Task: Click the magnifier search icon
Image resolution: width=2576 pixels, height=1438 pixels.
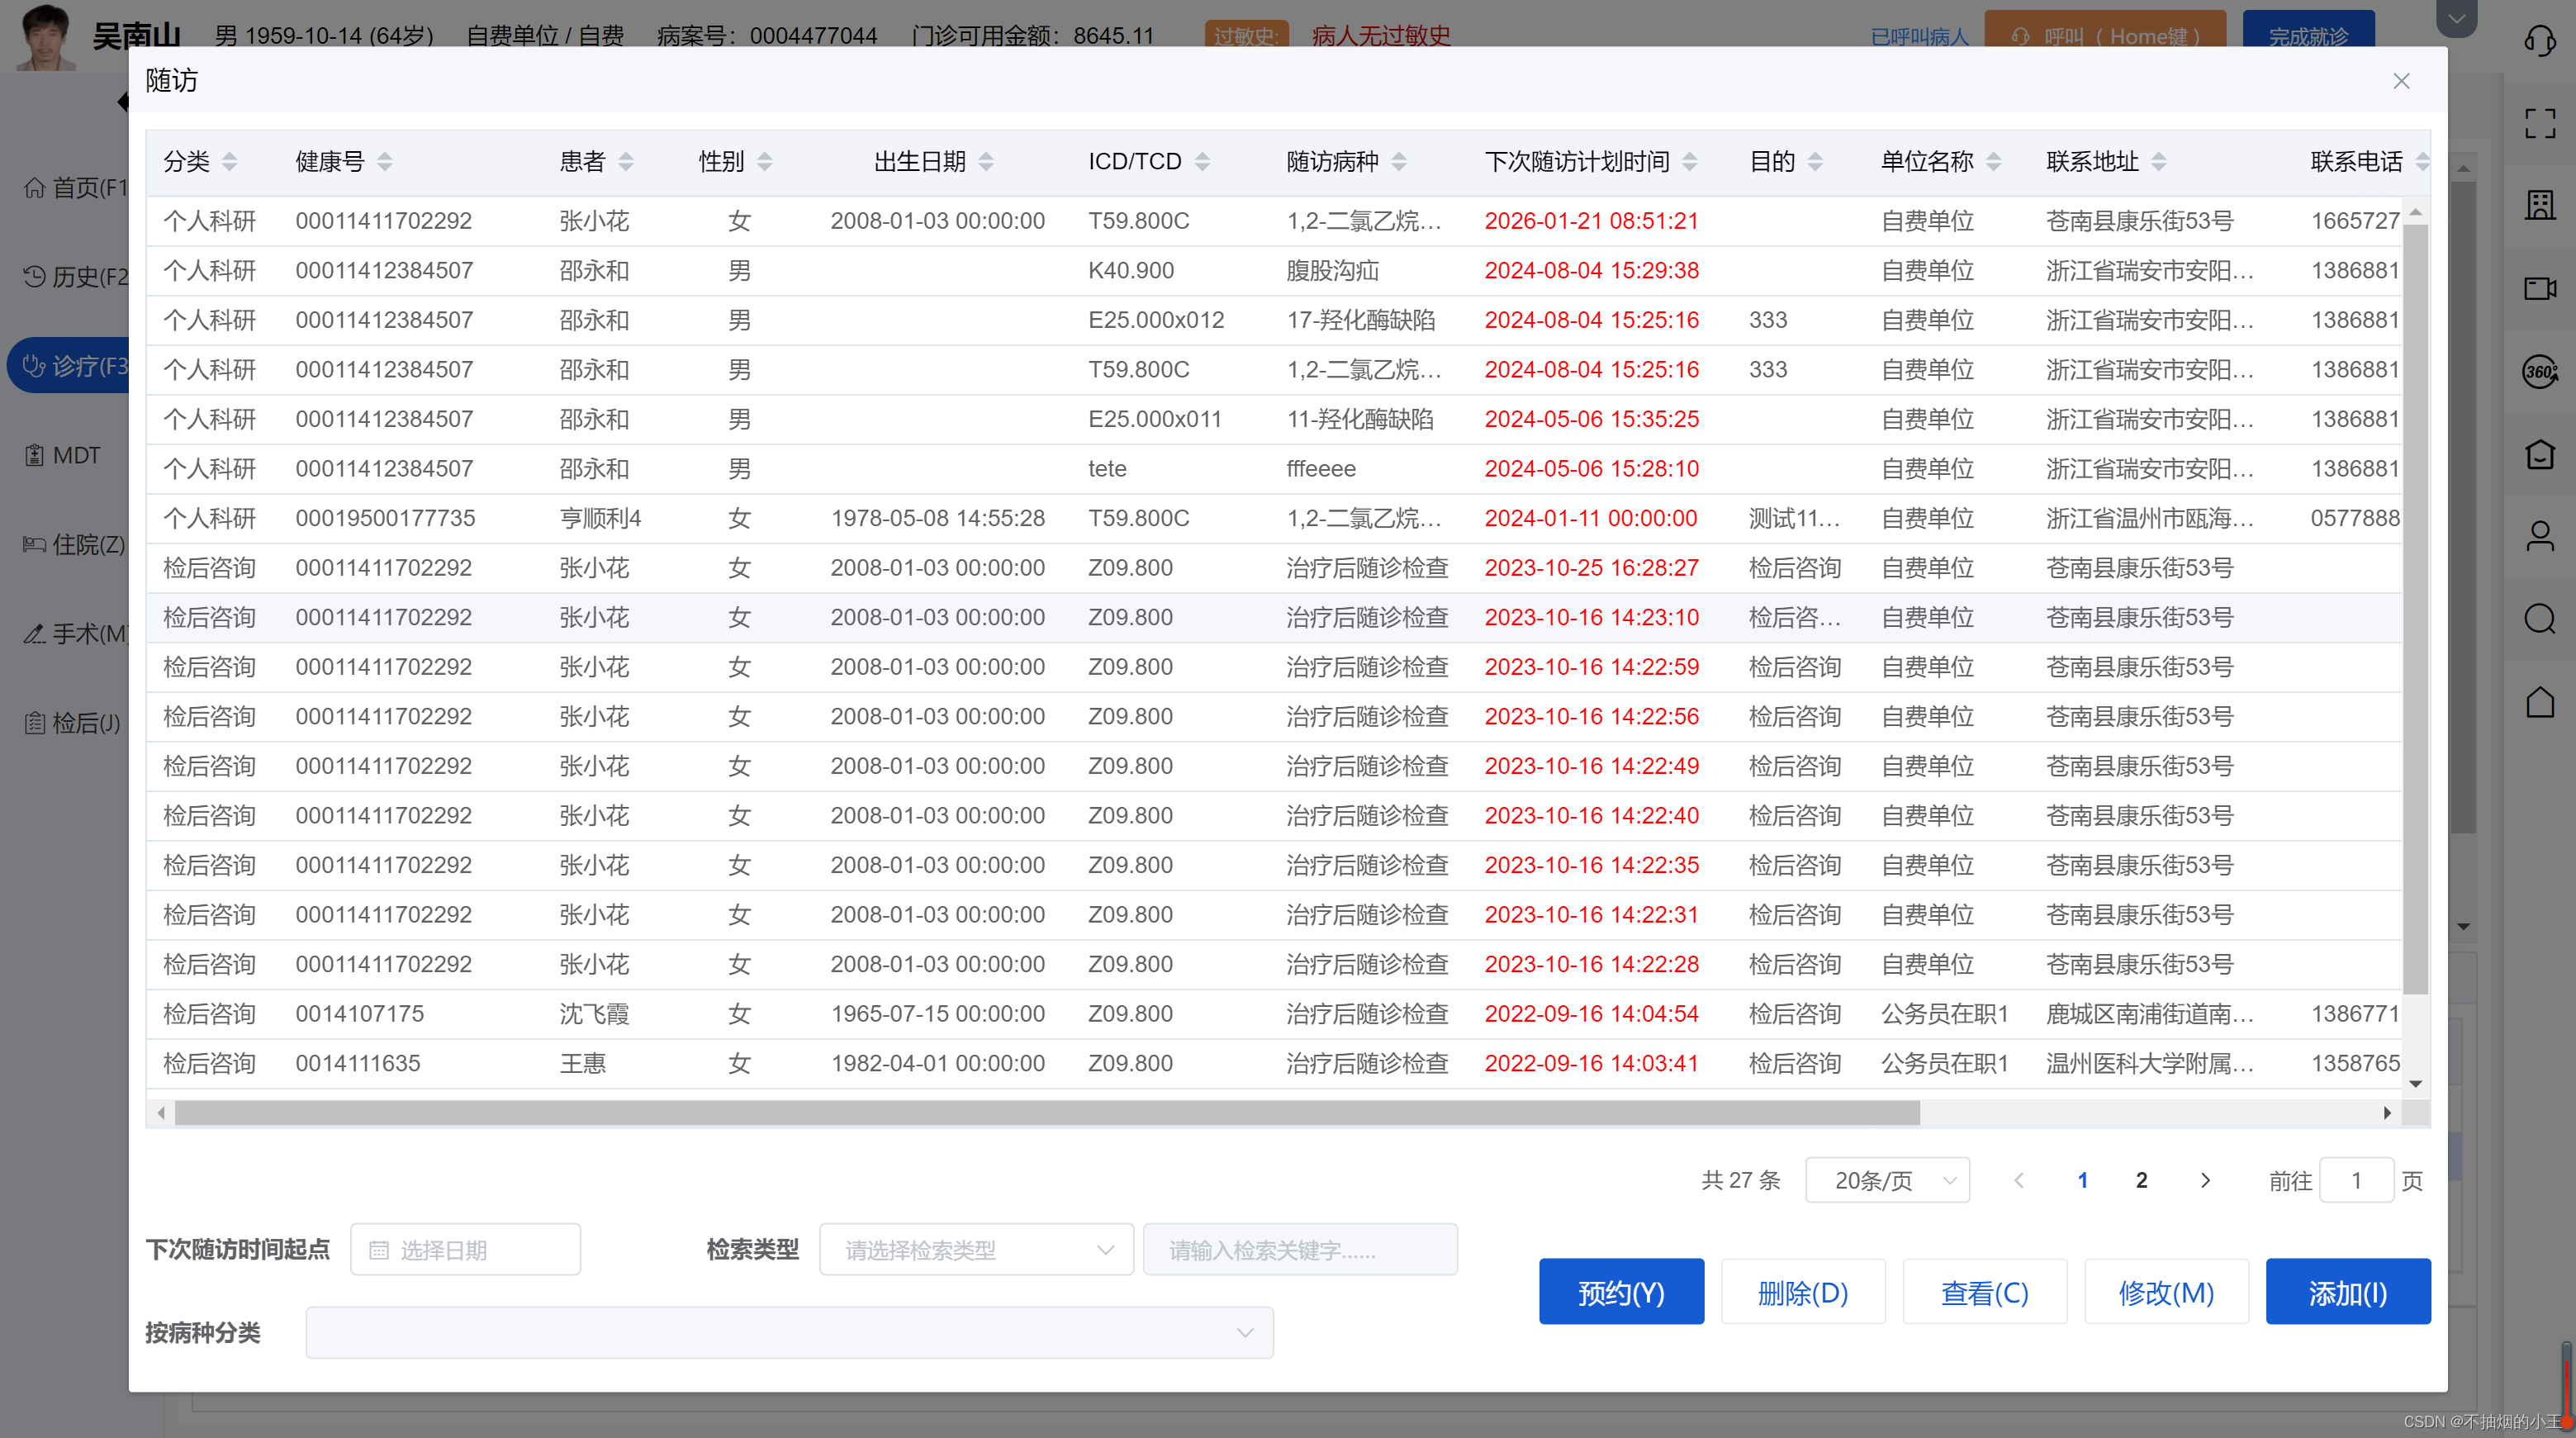Action: [2539, 619]
